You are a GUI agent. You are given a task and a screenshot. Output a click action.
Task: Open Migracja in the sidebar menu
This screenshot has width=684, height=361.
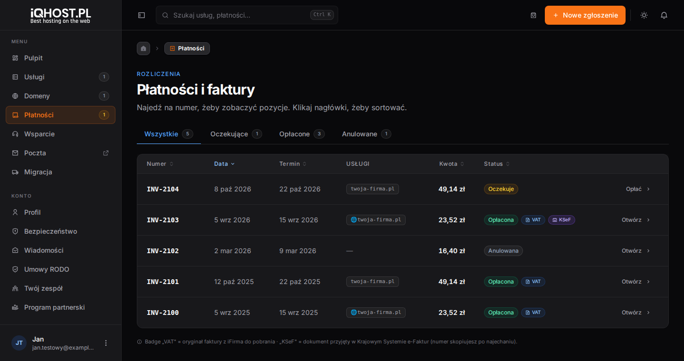coord(60,172)
